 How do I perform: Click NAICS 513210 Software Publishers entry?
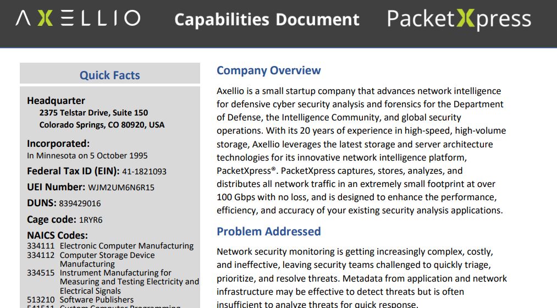coord(80,300)
